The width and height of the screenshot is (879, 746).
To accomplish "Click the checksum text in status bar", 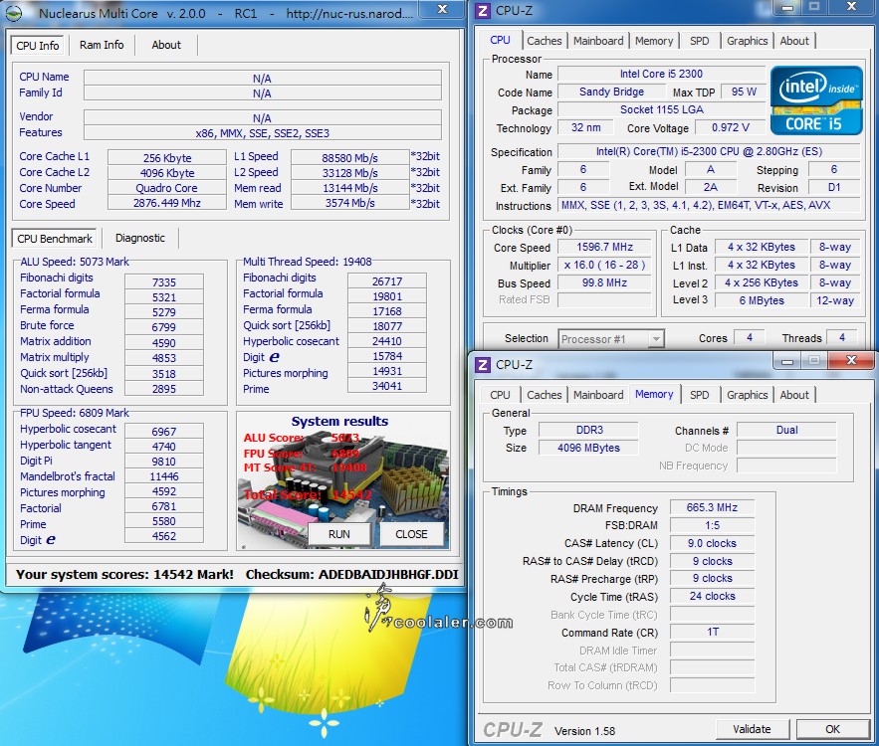I will click(352, 574).
